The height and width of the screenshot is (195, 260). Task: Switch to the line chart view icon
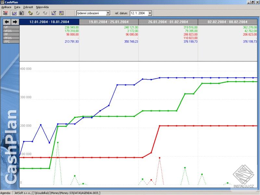tap(14, 13)
